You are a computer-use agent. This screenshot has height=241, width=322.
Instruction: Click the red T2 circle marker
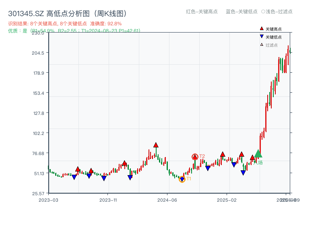tap(195, 156)
